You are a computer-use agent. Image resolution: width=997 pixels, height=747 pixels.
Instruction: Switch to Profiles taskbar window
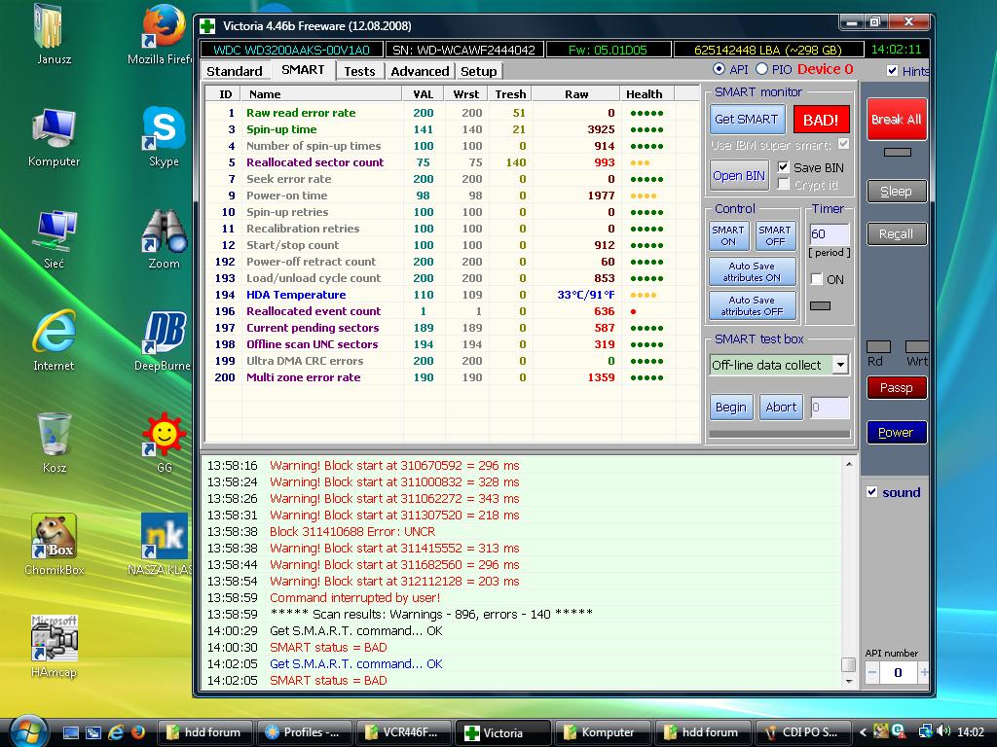point(304,732)
